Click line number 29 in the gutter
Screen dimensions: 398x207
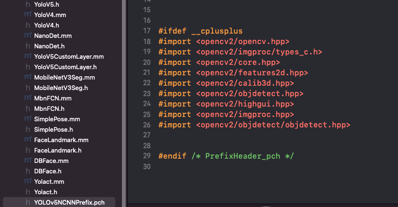coord(147,156)
